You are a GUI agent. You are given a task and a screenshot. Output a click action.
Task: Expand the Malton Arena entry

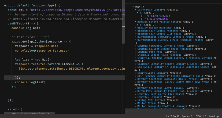click(135, 103)
